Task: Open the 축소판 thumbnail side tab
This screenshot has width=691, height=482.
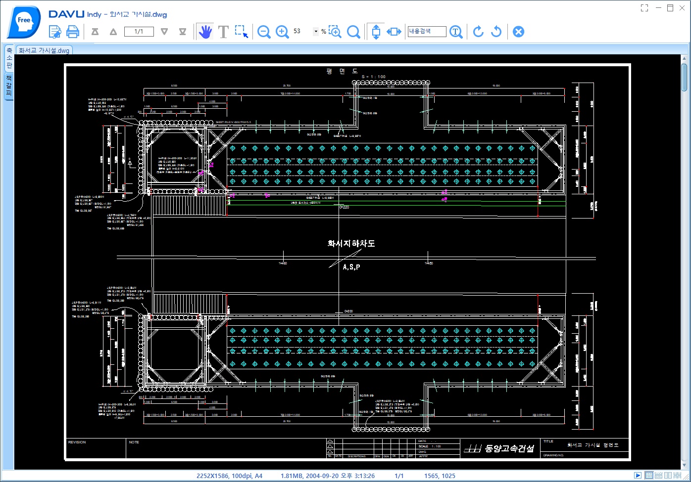Action: [9, 58]
